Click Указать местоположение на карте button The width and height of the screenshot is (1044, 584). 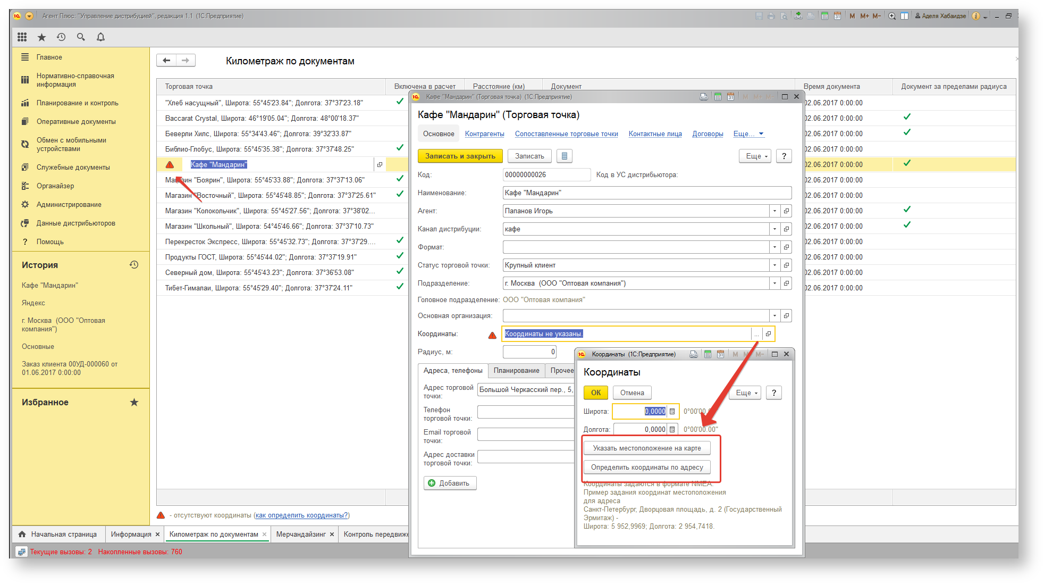pyautogui.click(x=647, y=448)
